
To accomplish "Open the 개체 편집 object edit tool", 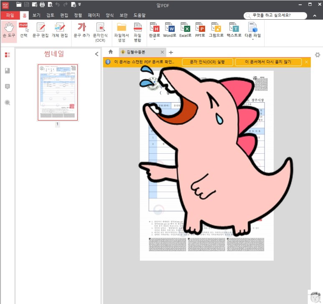I will pos(60,30).
